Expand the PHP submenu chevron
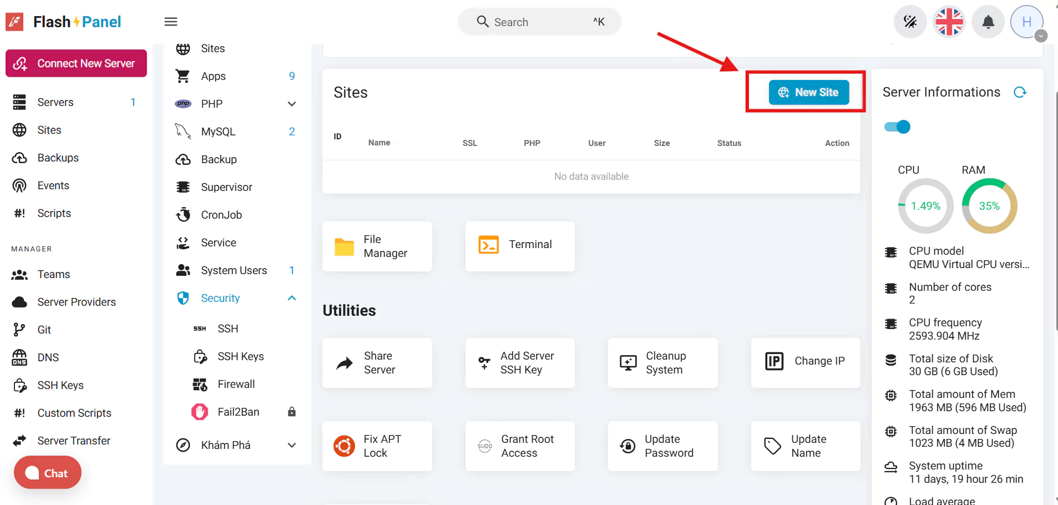The height and width of the screenshot is (505, 1058). click(292, 104)
